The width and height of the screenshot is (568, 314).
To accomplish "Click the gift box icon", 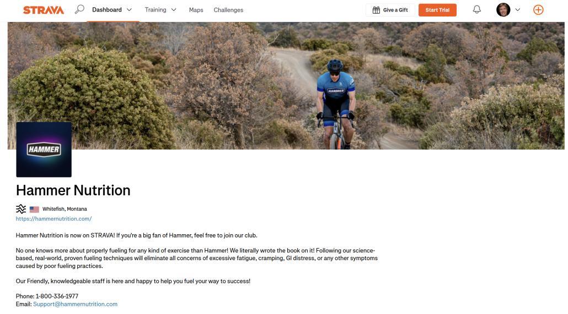I will (x=376, y=10).
